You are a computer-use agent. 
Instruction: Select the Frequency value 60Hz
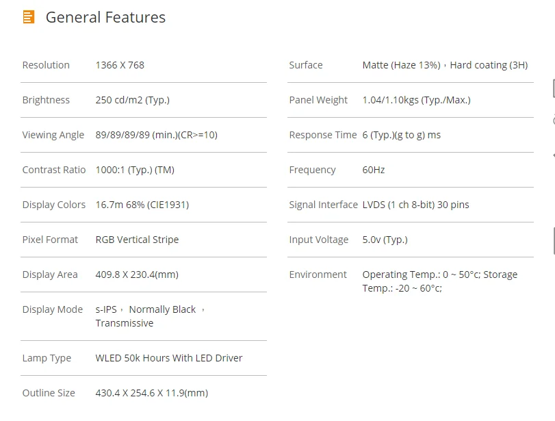click(x=374, y=170)
